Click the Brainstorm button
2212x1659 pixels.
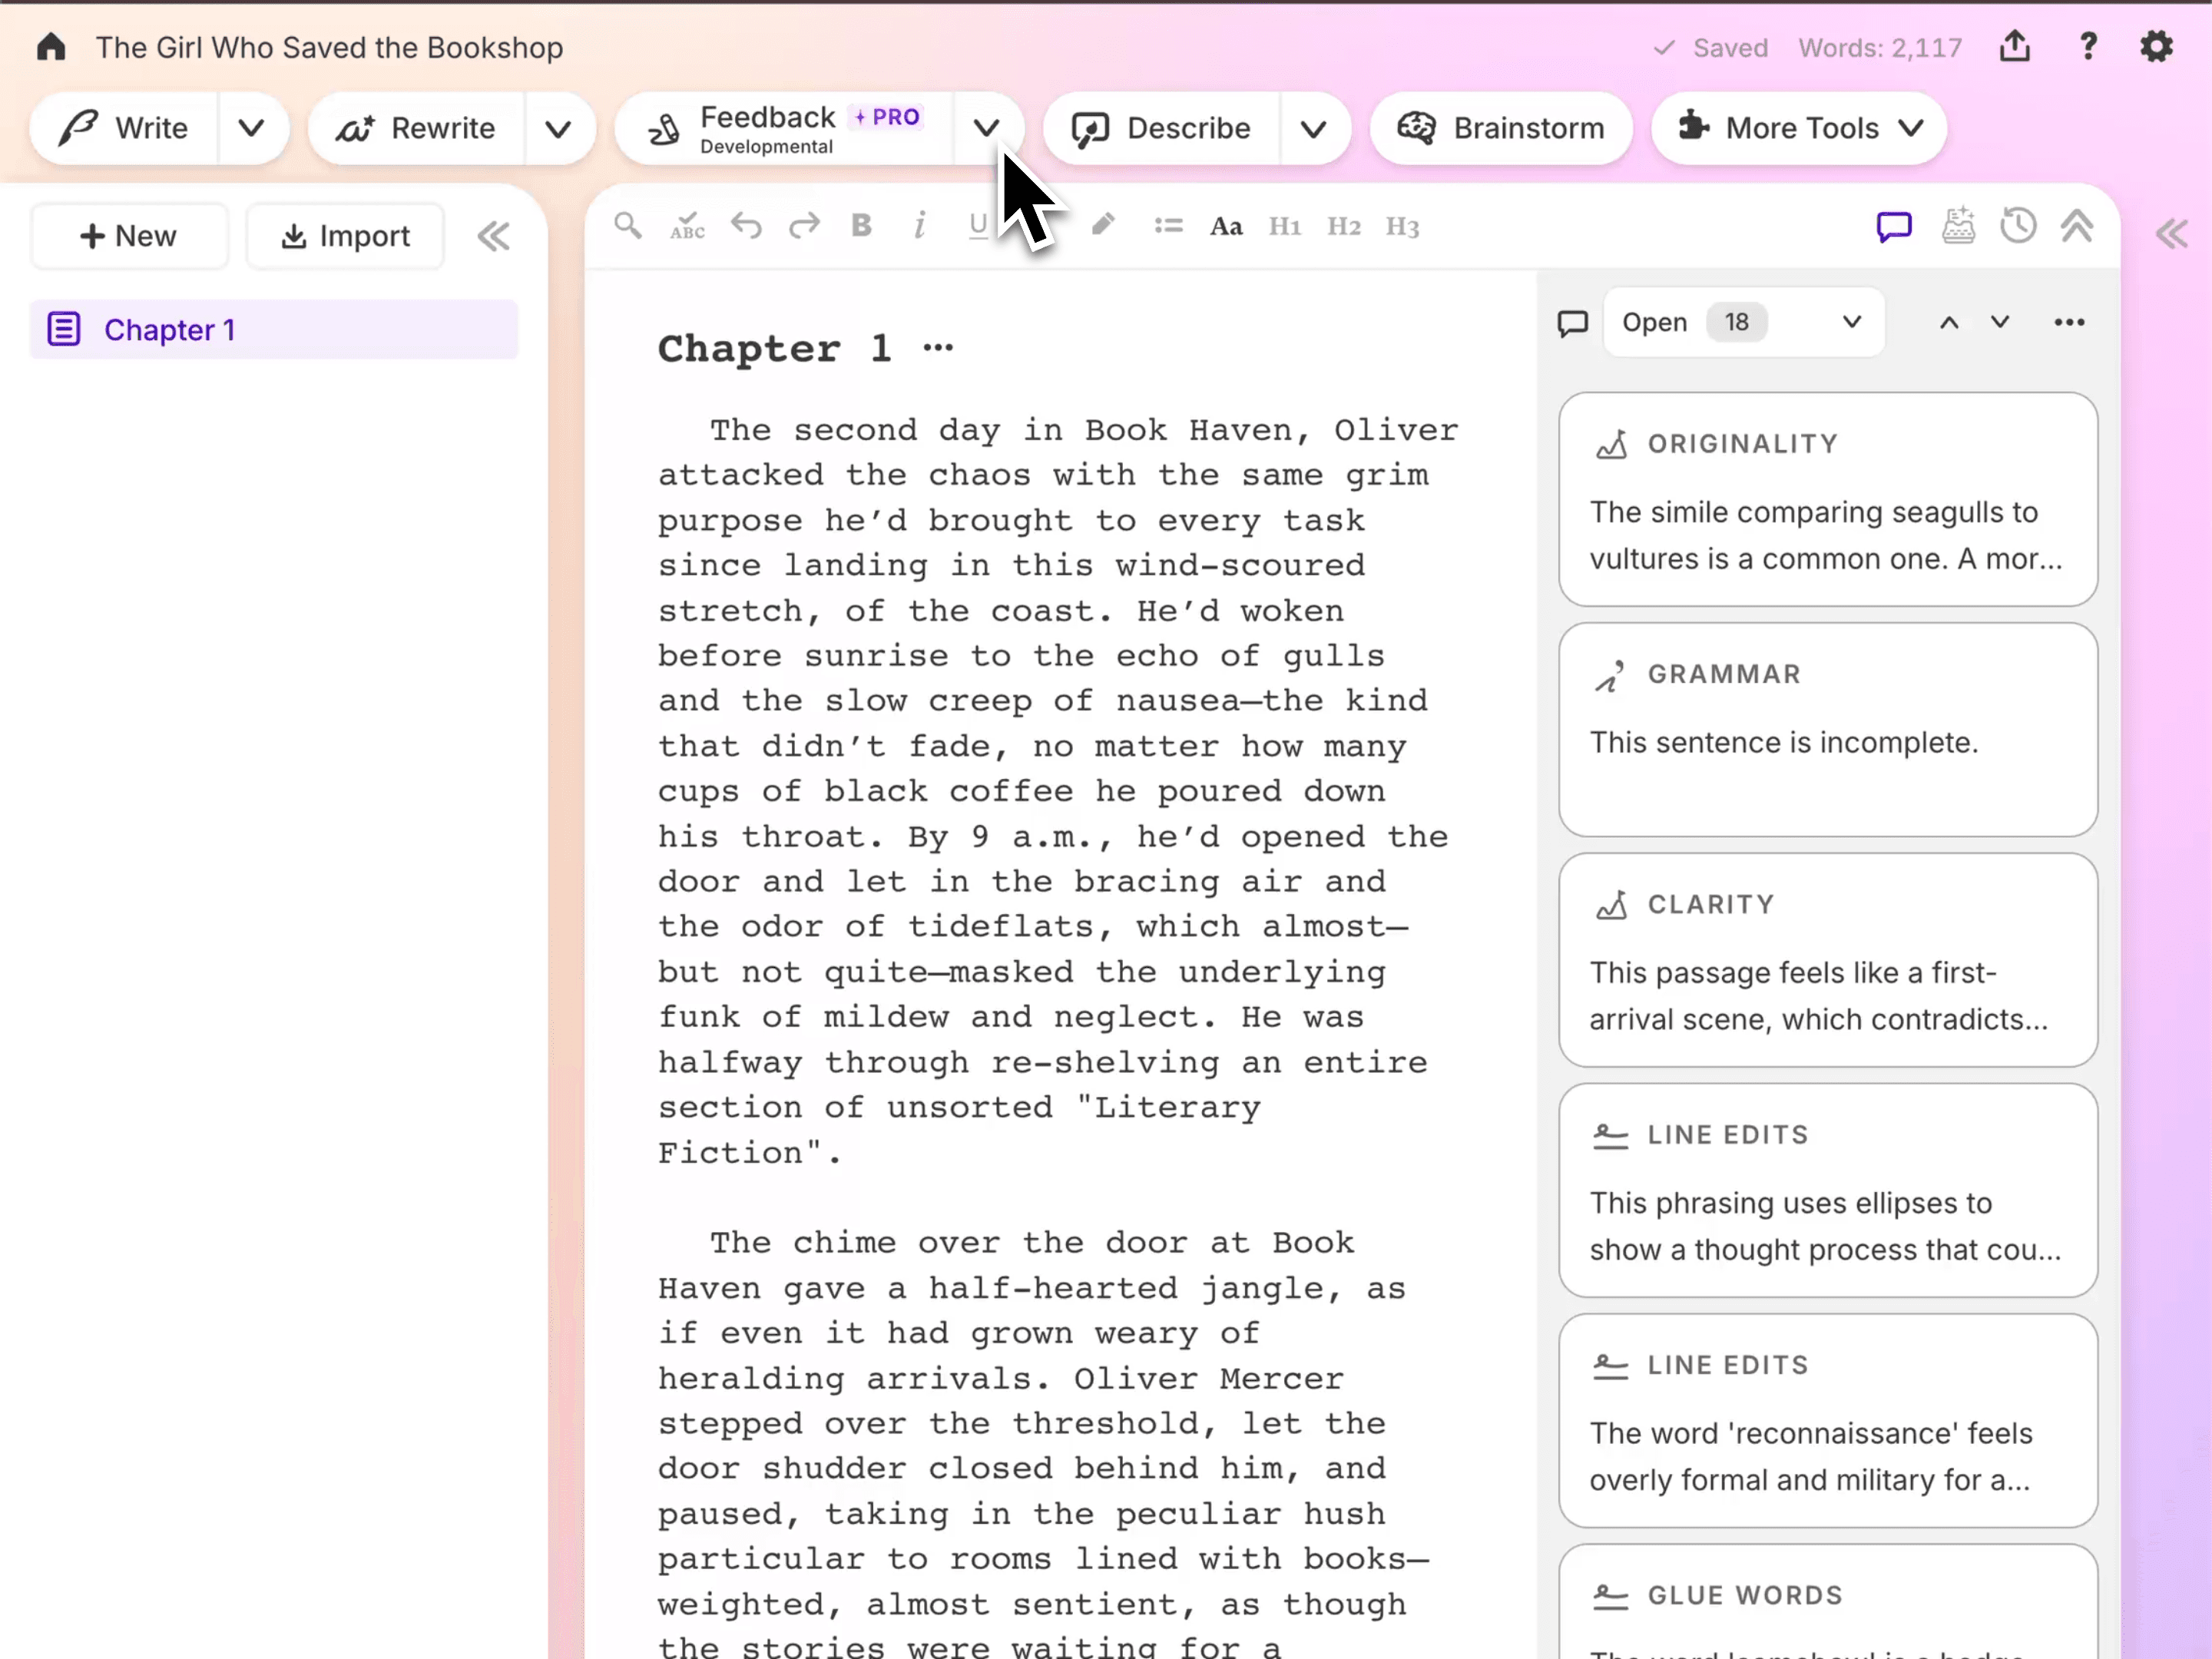1501,128
